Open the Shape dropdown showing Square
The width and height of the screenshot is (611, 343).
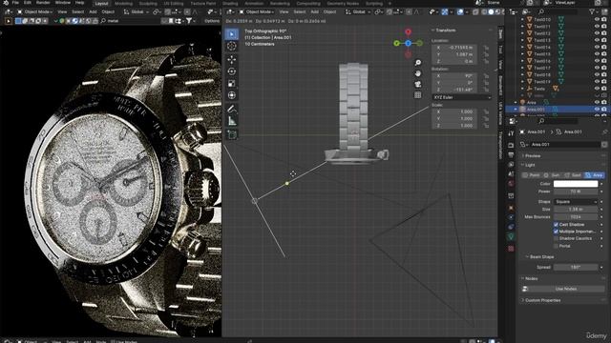[576, 202]
